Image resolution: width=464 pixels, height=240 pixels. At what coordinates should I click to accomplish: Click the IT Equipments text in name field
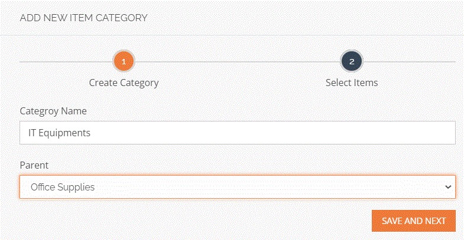(59, 133)
